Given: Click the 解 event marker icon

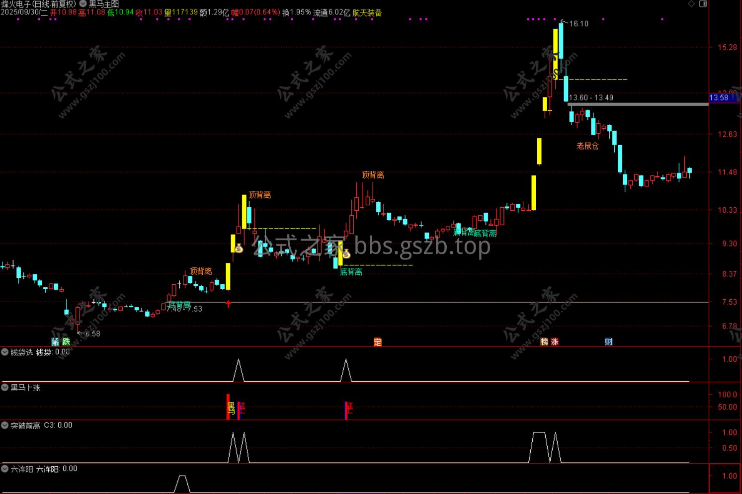Looking at the screenshot, I should [x=55, y=341].
